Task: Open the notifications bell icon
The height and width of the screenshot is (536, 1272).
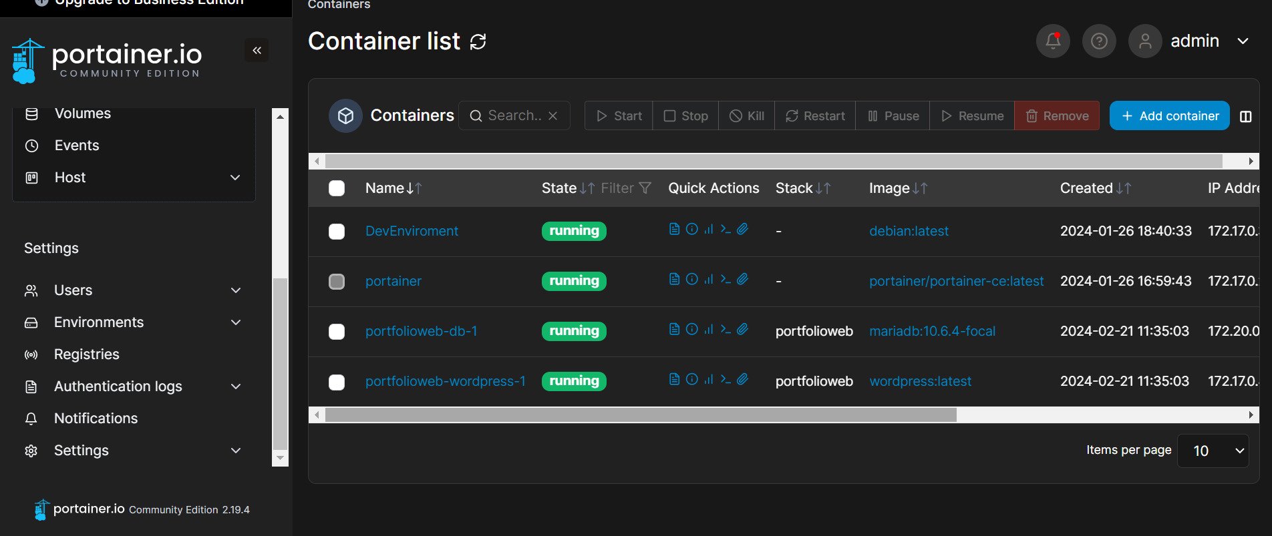Action: tap(1053, 41)
